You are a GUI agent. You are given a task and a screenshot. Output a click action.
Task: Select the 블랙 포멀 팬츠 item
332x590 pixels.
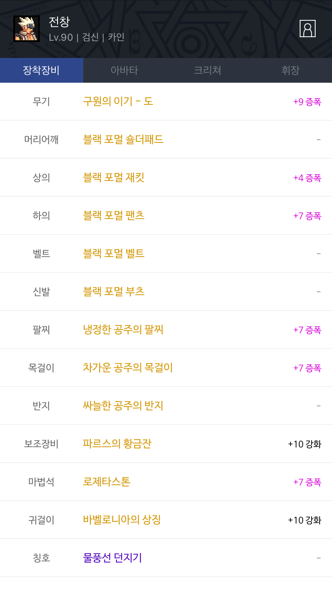[114, 215]
